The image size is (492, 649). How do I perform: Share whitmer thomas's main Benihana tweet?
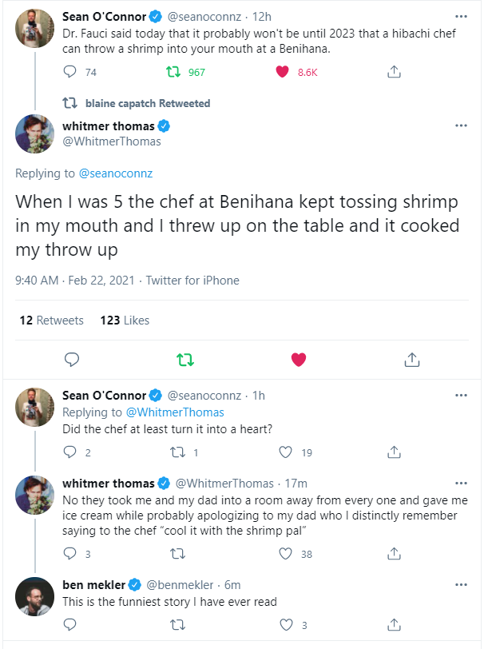412,359
